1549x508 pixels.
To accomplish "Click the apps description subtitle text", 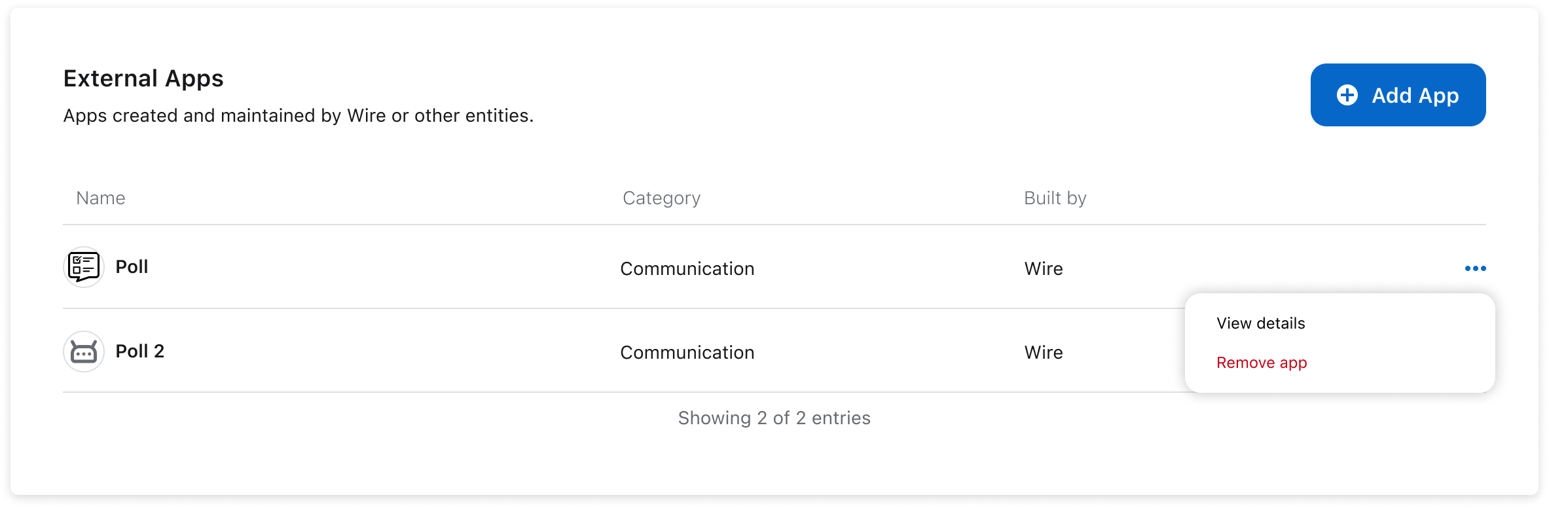I will [x=298, y=116].
